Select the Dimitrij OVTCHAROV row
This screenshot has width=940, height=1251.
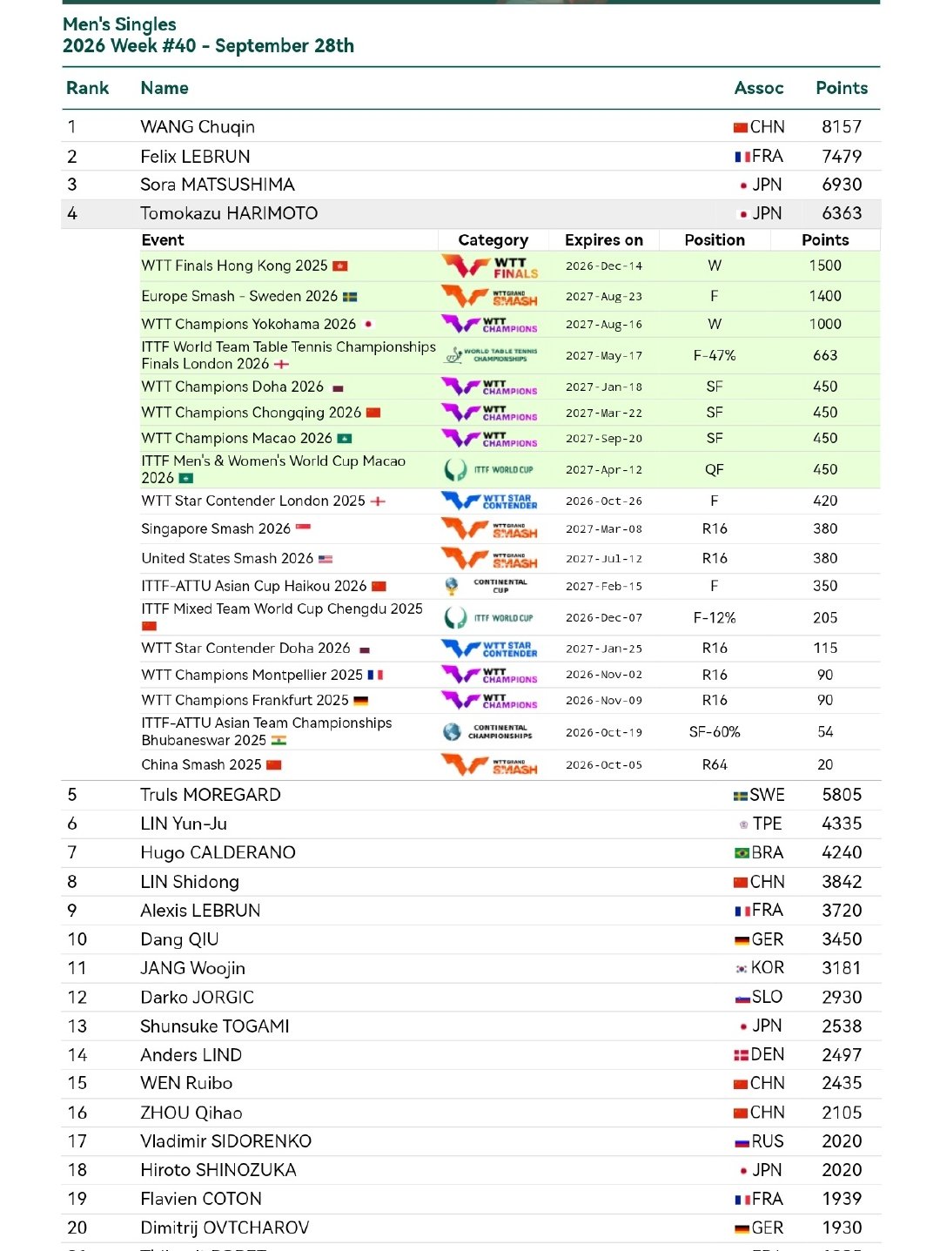471,1227
